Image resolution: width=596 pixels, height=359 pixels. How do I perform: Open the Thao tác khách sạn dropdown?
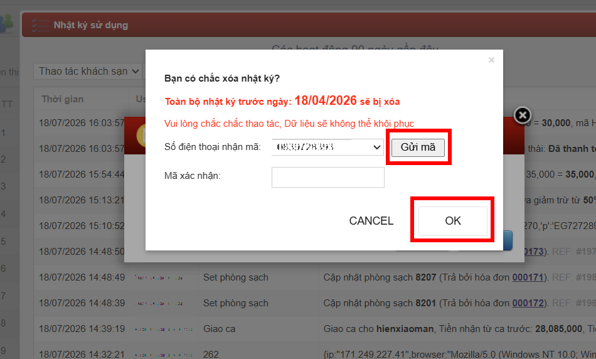click(x=87, y=72)
